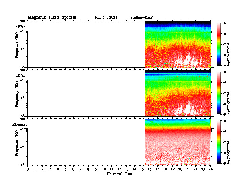
Task: Click the dD/dt spectrogram data region
Action: click(178, 93)
